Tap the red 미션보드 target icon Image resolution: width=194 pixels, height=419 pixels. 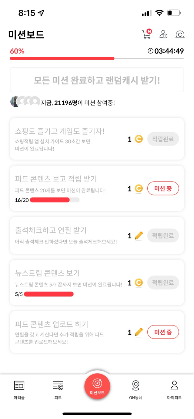click(x=97, y=384)
